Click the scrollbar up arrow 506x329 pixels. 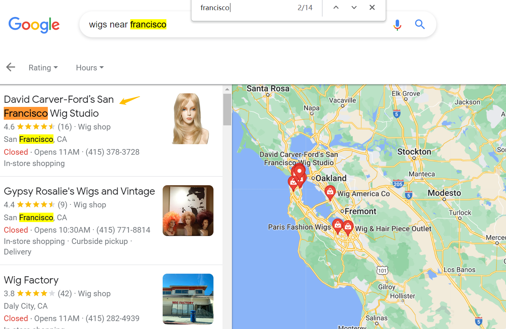(x=227, y=89)
